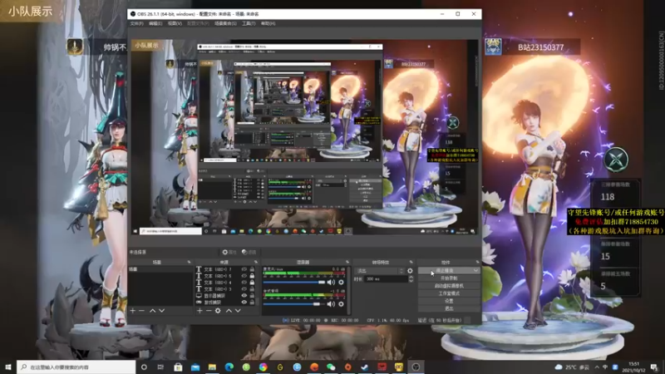Pop out the Controls dock panel
The height and width of the screenshot is (374, 665).
(x=477, y=262)
